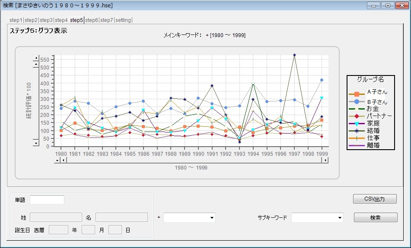411x248 pixels.
Task: Click the 検索 search button
Action: (x=375, y=218)
